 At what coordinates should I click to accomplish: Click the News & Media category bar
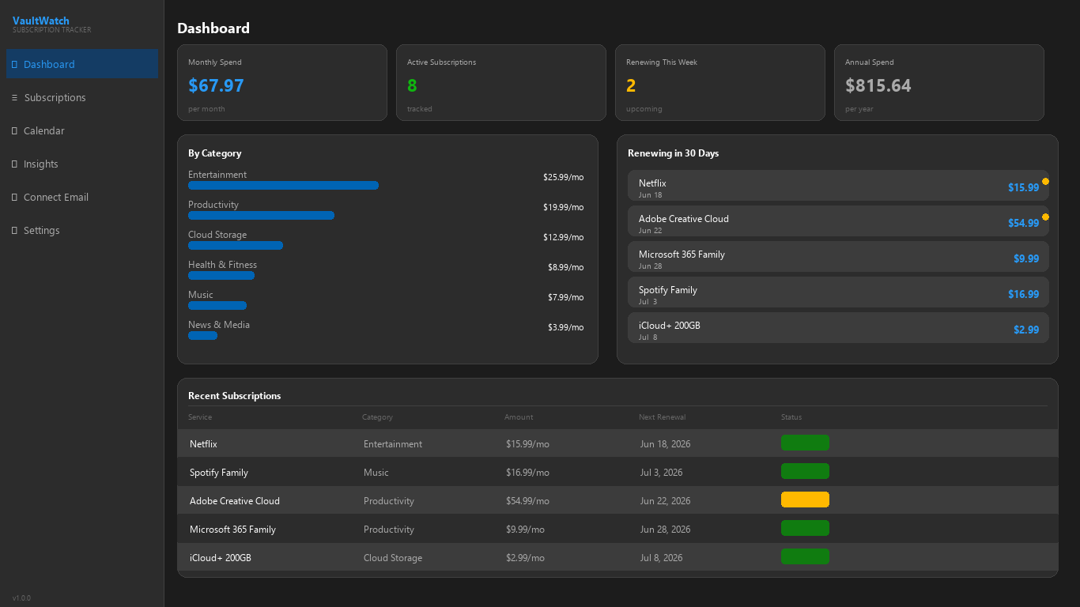point(202,336)
